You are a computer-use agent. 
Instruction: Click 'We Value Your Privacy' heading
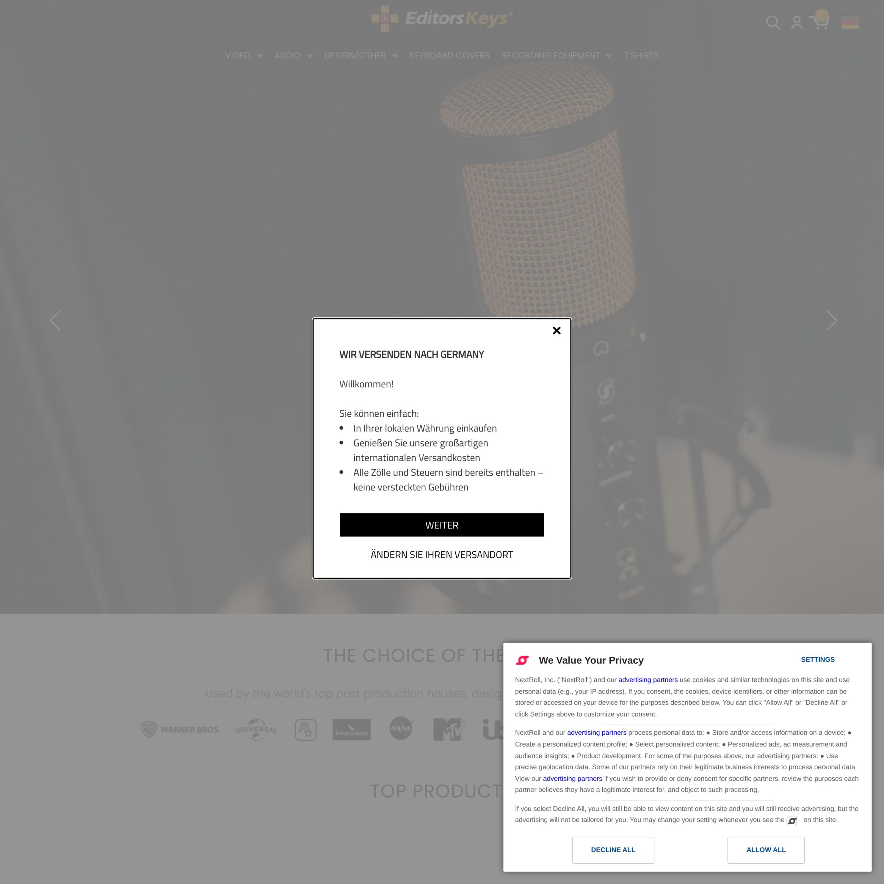591,660
